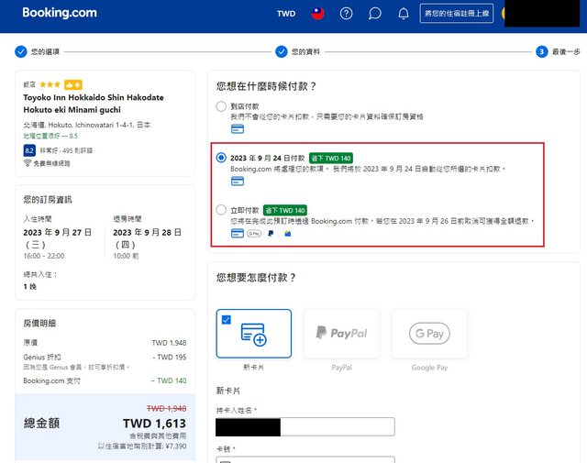Open the notifications bell icon
The width and height of the screenshot is (587, 463).
pos(403,14)
